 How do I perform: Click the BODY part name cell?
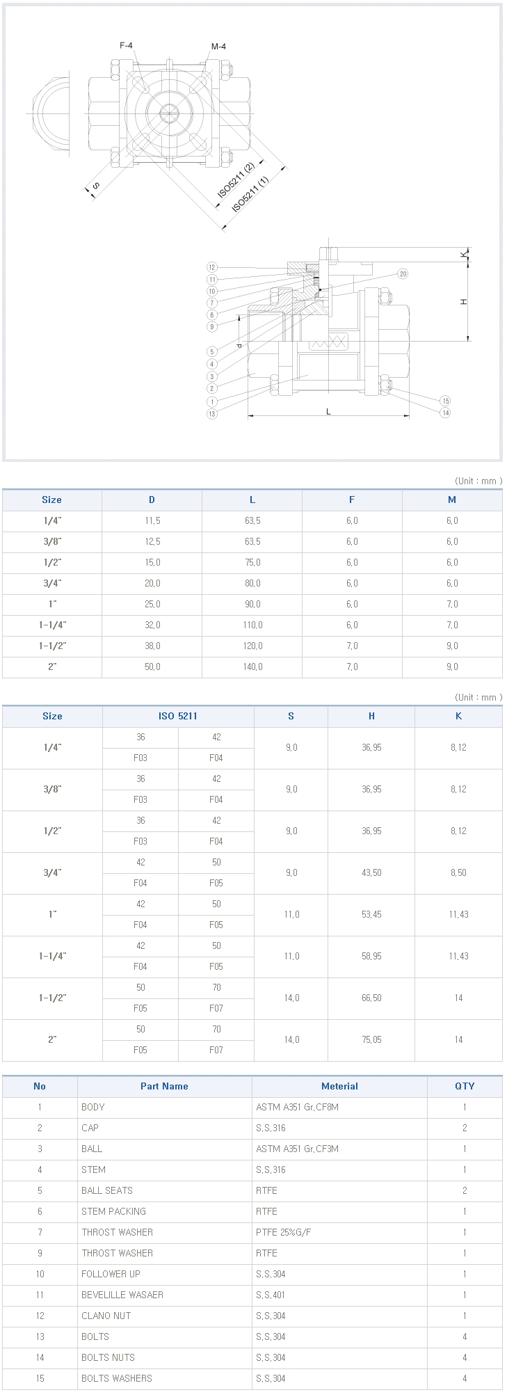(164, 1107)
